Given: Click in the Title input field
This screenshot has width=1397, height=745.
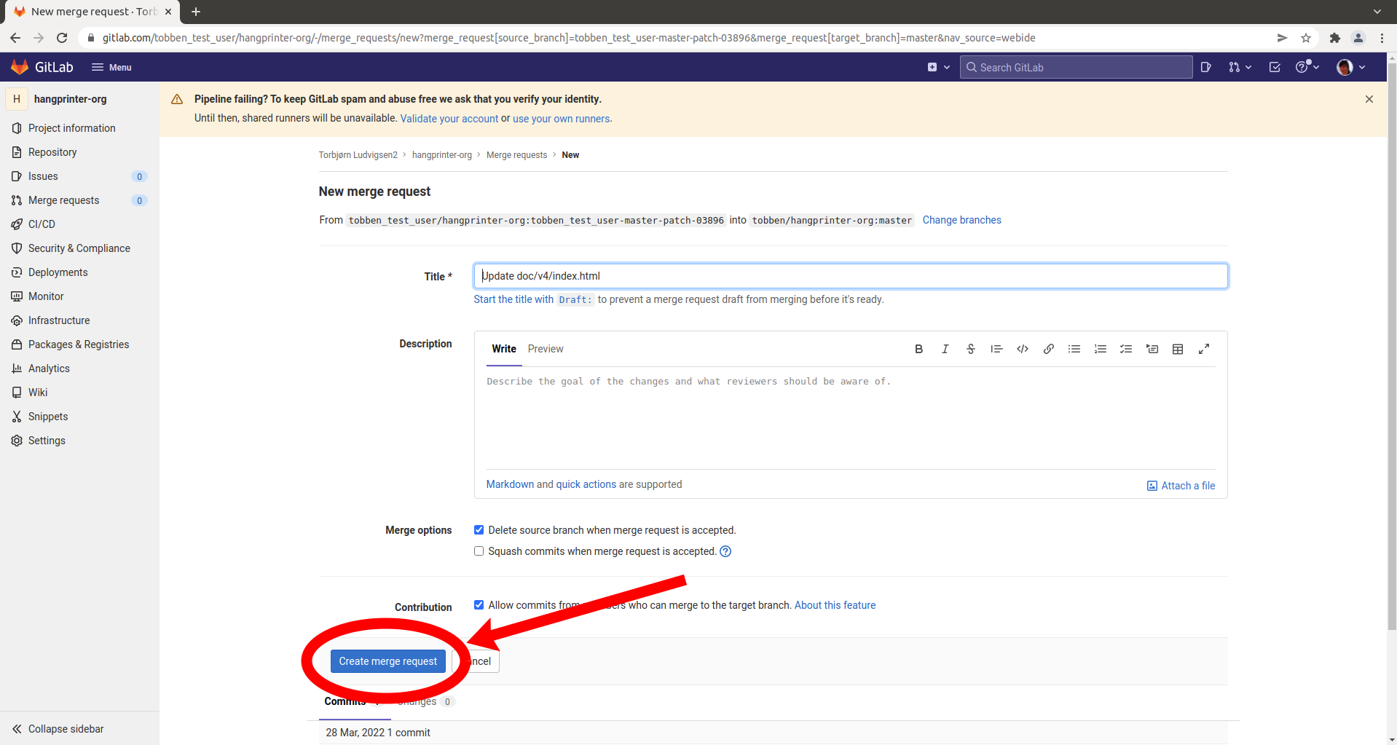Looking at the screenshot, I should [x=850, y=276].
